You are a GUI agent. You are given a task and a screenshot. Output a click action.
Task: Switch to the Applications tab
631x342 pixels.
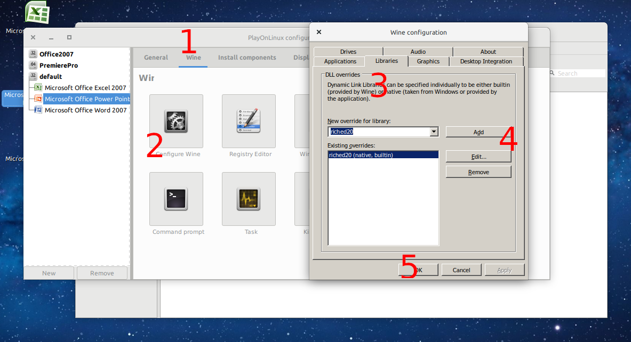340,61
